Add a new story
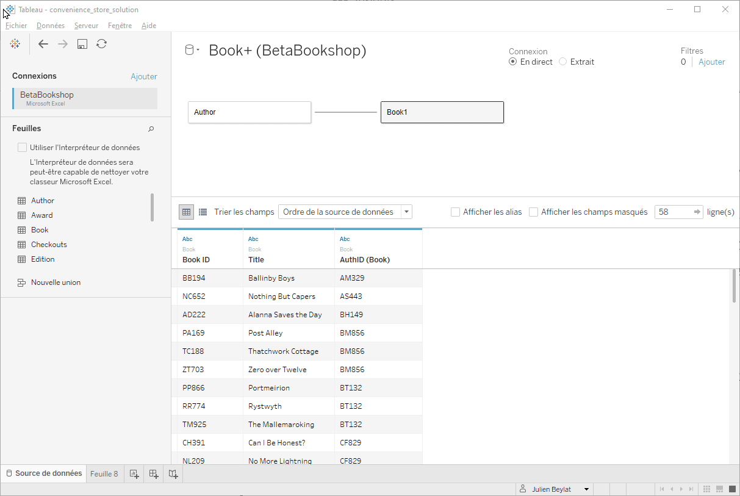 (173, 473)
